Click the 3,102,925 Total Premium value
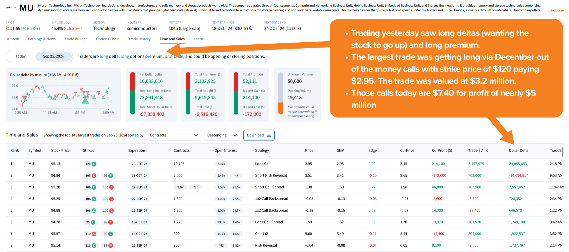 [205, 81]
